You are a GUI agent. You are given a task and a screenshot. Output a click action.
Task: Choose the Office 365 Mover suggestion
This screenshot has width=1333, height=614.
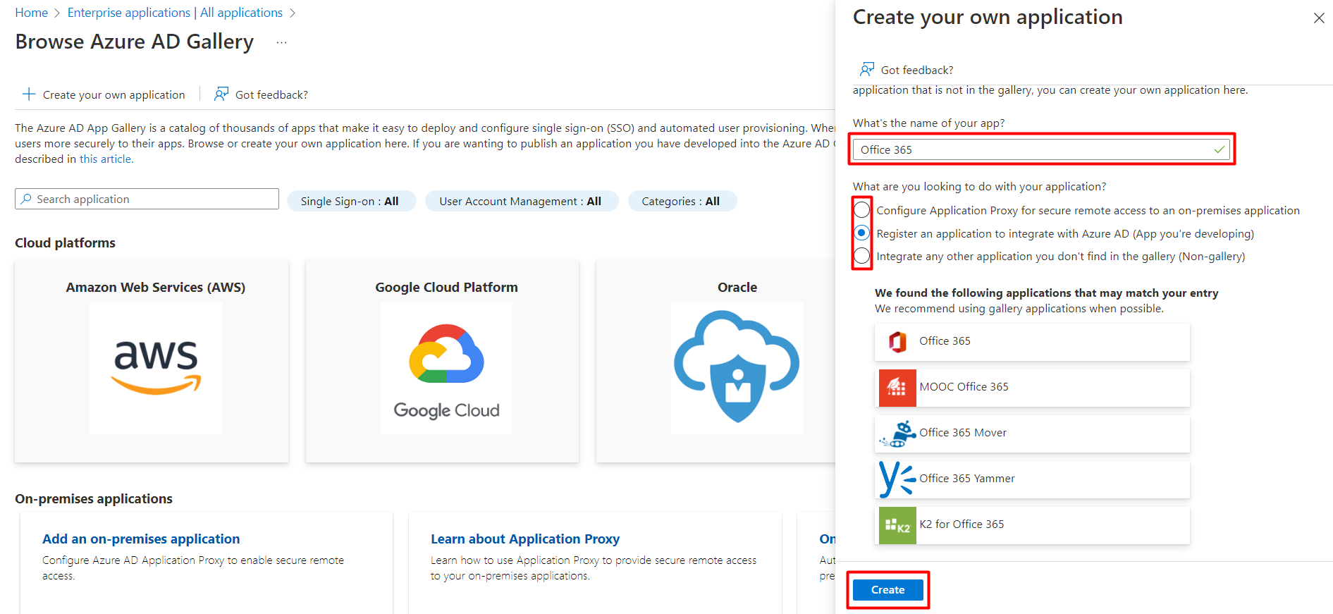click(x=1032, y=434)
